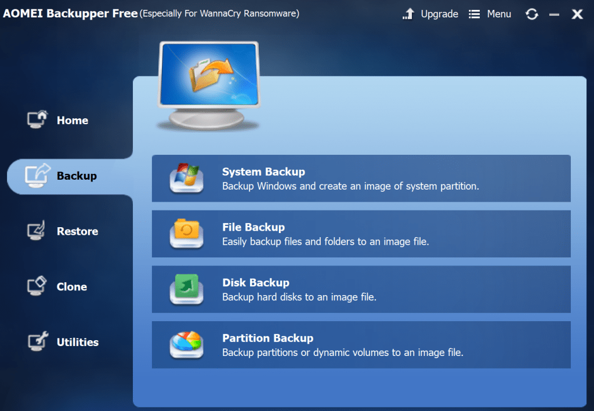Open the Menu label

[x=499, y=14]
